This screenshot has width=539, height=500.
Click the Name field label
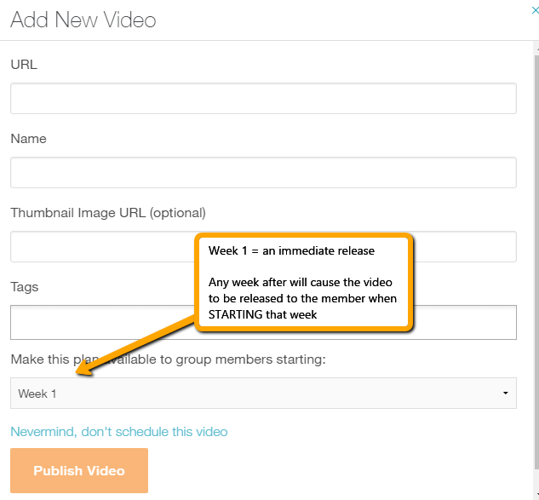pos(29,139)
